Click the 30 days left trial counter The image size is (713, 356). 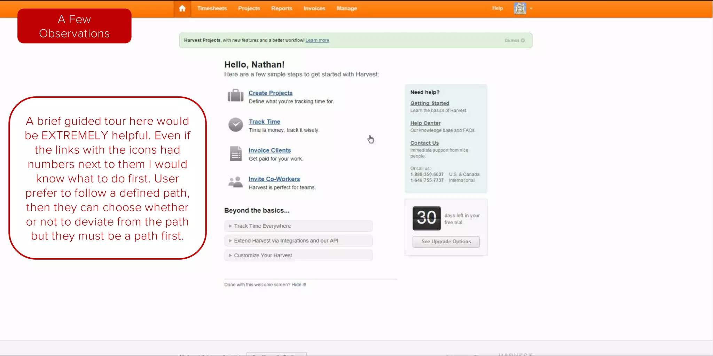426,218
